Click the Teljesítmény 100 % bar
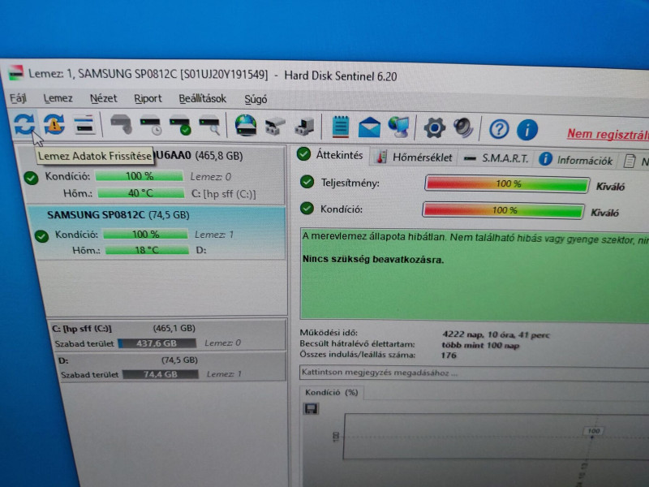The image size is (649, 487). [x=507, y=184]
